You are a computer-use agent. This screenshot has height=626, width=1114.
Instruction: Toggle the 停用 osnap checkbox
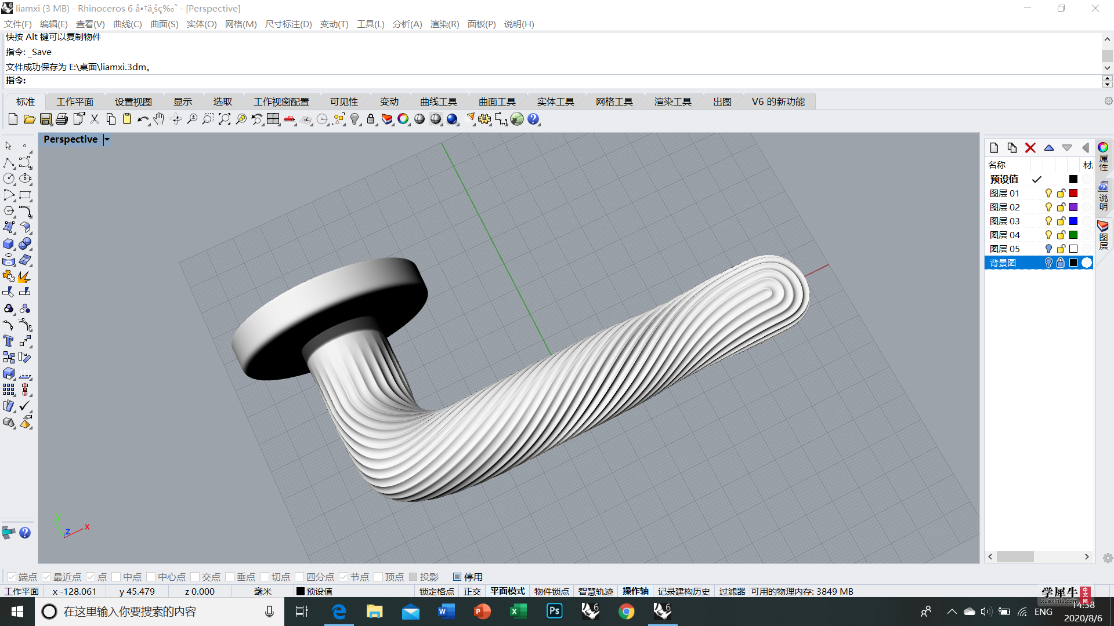[457, 577]
